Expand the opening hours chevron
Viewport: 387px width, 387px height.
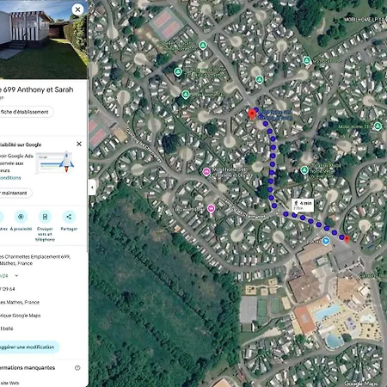click(x=16, y=276)
